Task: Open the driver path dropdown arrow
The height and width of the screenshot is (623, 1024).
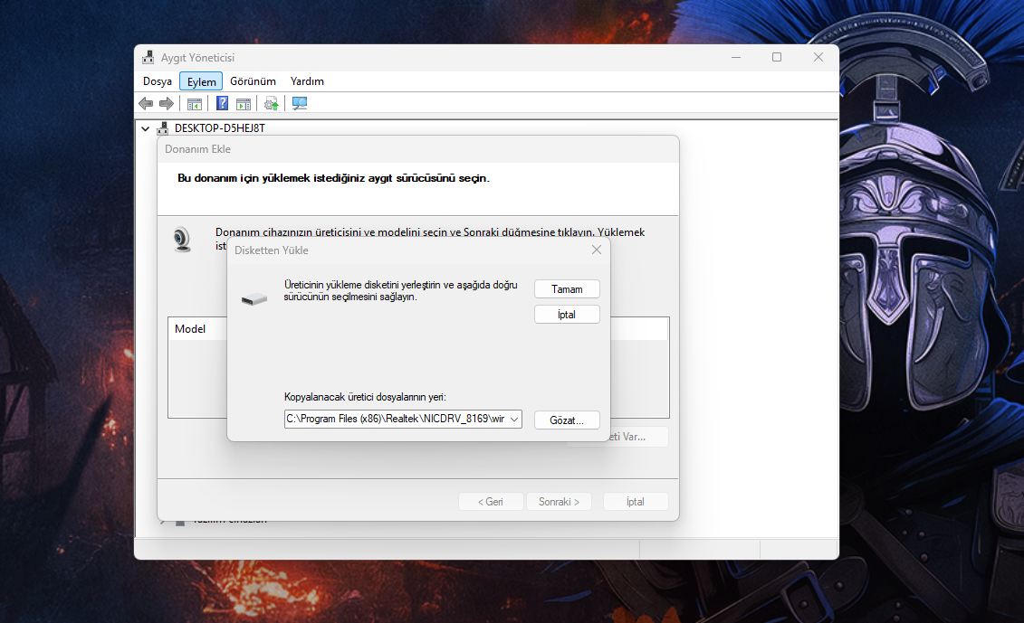Action: pos(514,419)
